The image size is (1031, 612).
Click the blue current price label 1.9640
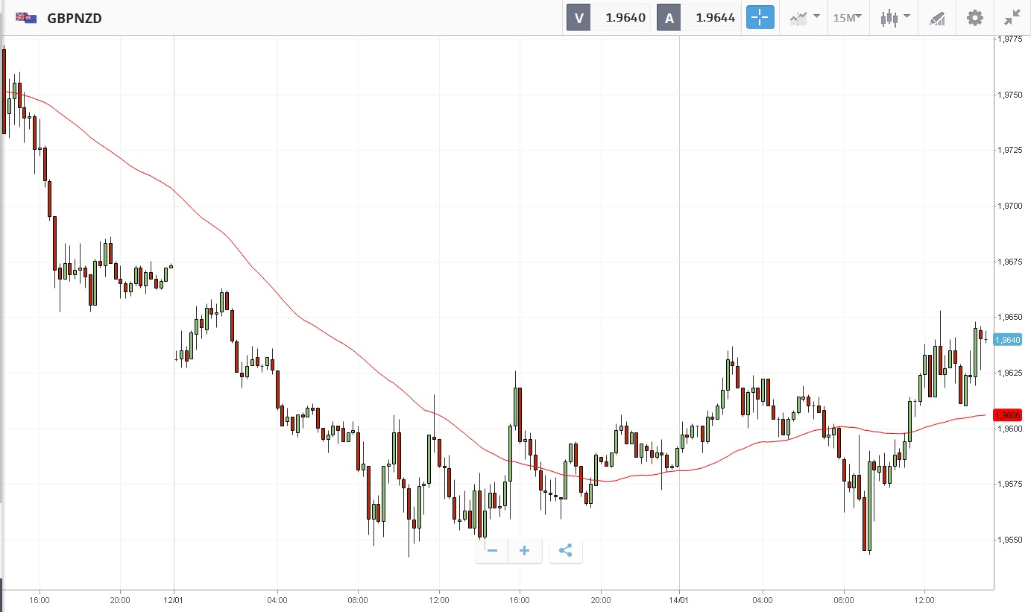click(x=1007, y=339)
